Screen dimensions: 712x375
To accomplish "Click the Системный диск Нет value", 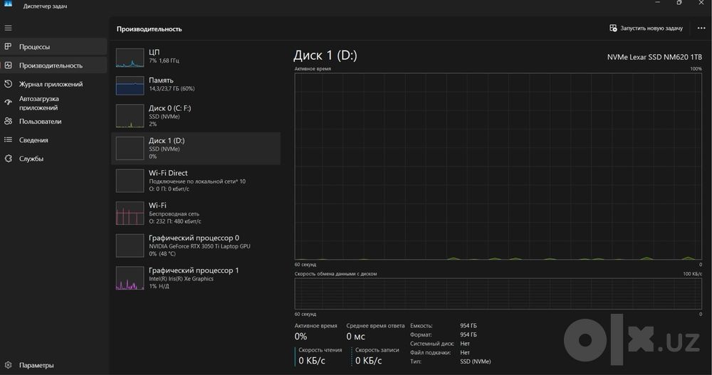I will point(464,344).
